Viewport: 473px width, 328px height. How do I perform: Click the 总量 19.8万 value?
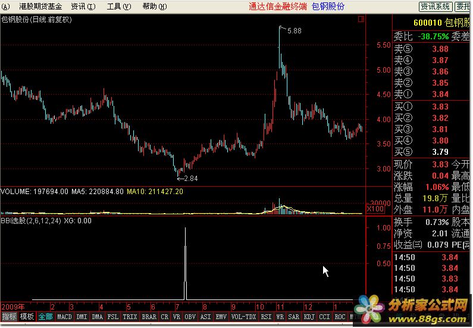[x=436, y=198]
